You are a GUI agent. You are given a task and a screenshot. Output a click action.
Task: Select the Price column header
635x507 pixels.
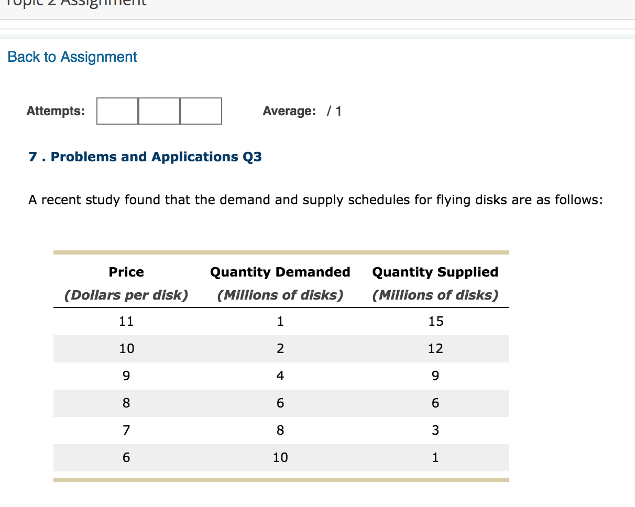click(126, 272)
